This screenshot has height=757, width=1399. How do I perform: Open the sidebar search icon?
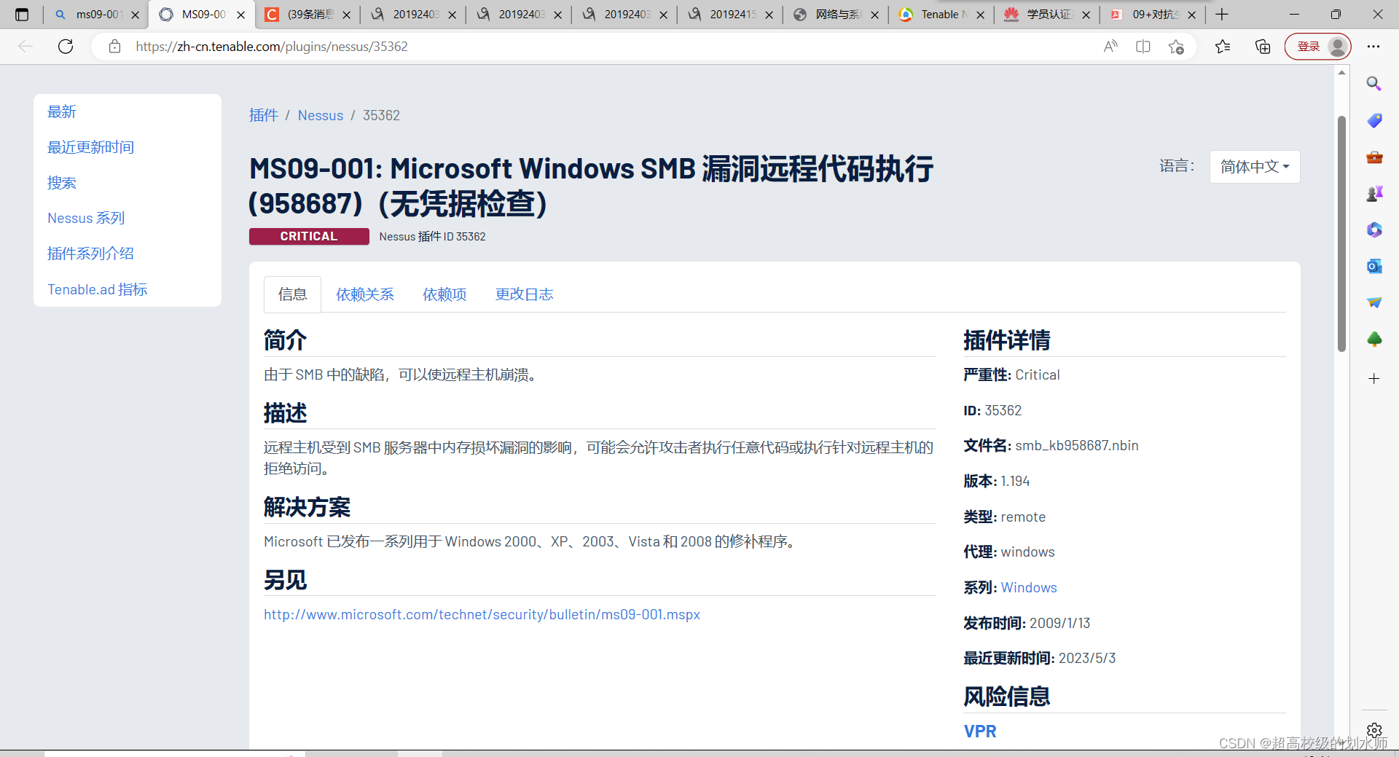(1374, 84)
